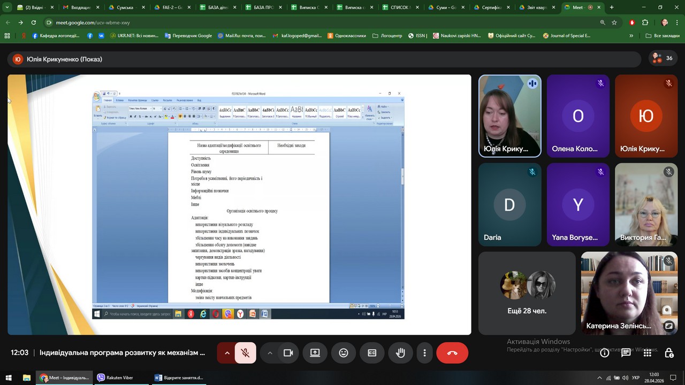Open Rakuten Viber from the taskbar

point(115,378)
